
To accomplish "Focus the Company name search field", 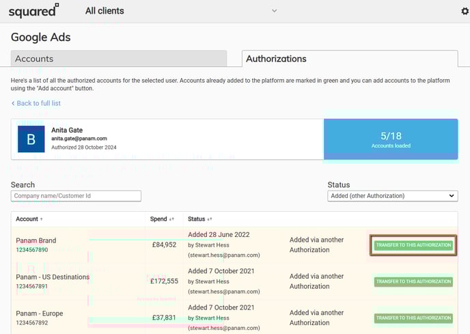I will coord(76,196).
